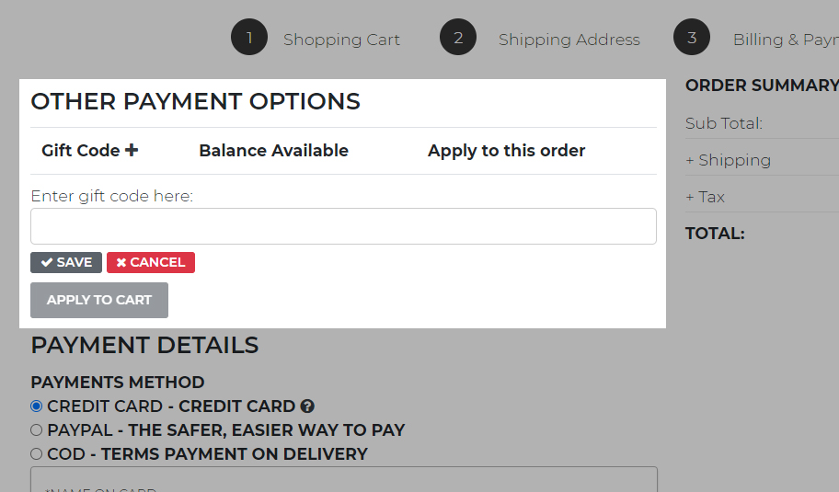This screenshot has height=492, width=839.
Task: Cancel the gift code entry
Action: (151, 262)
